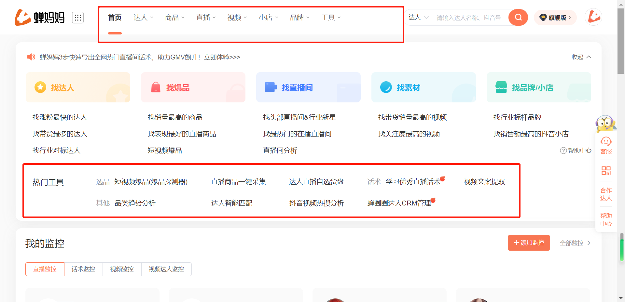Expand the 达人 navigation menu
This screenshot has height=302, width=625.
click(143, 18)
